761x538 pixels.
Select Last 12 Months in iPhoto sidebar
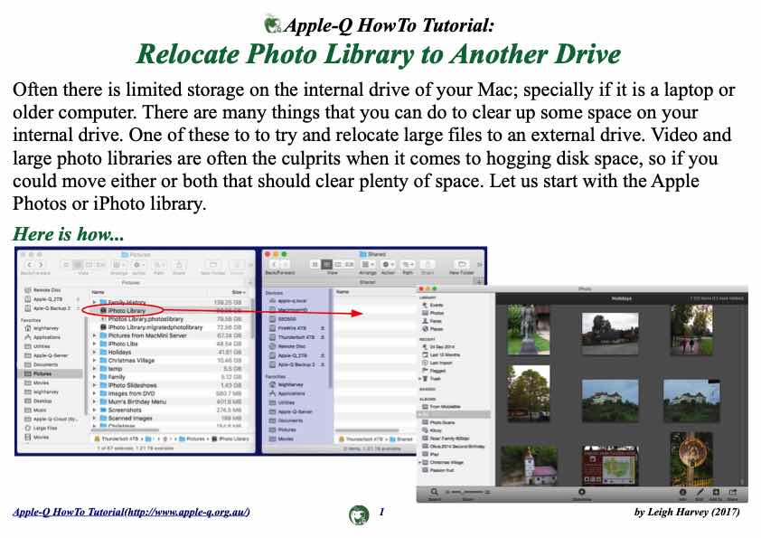(x=441, y=355)
